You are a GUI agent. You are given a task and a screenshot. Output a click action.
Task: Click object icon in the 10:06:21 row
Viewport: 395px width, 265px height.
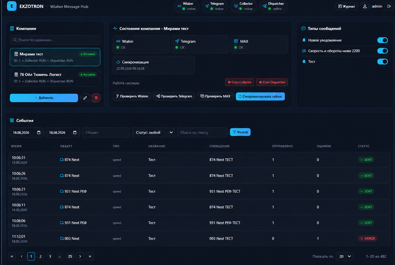click(62, 191)
